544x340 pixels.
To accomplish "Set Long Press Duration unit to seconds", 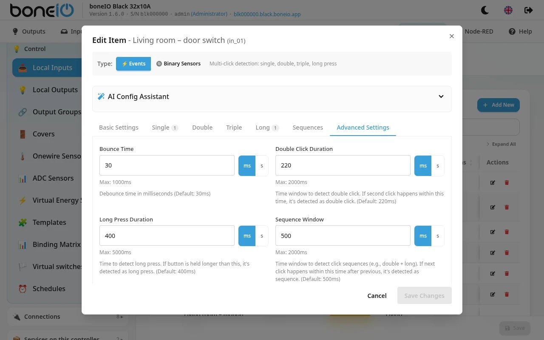I will point(262,235).
